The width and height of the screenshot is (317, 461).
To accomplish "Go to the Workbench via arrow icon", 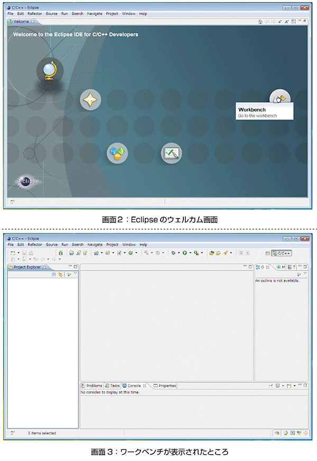I will pos(279,99).
